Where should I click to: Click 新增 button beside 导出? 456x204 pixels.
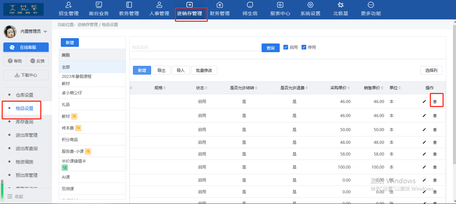tap(142, 70)
